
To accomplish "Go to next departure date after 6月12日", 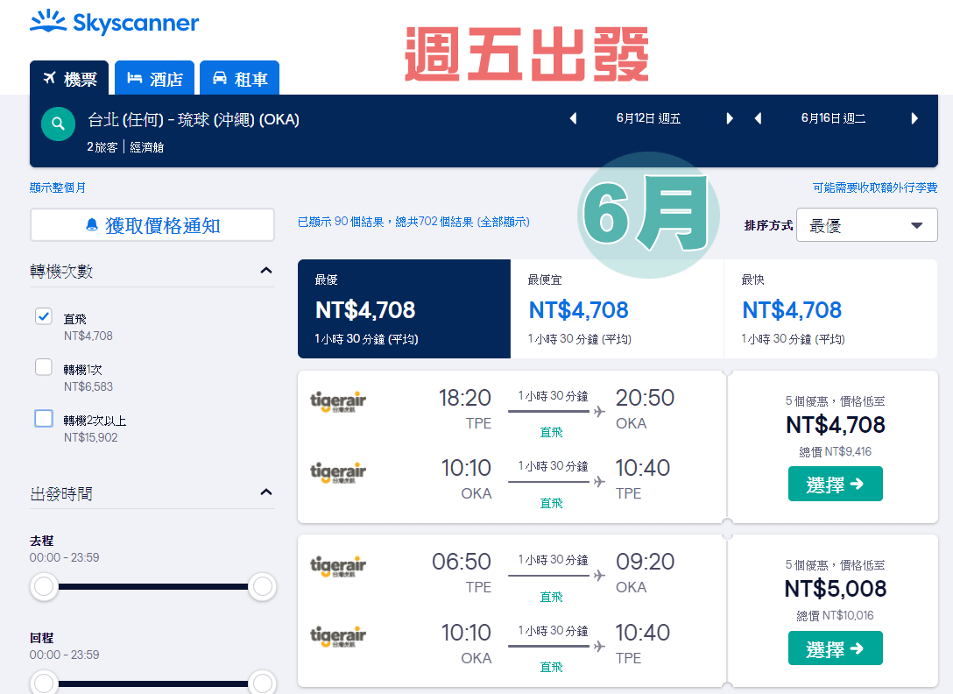I will coord(730,118).
